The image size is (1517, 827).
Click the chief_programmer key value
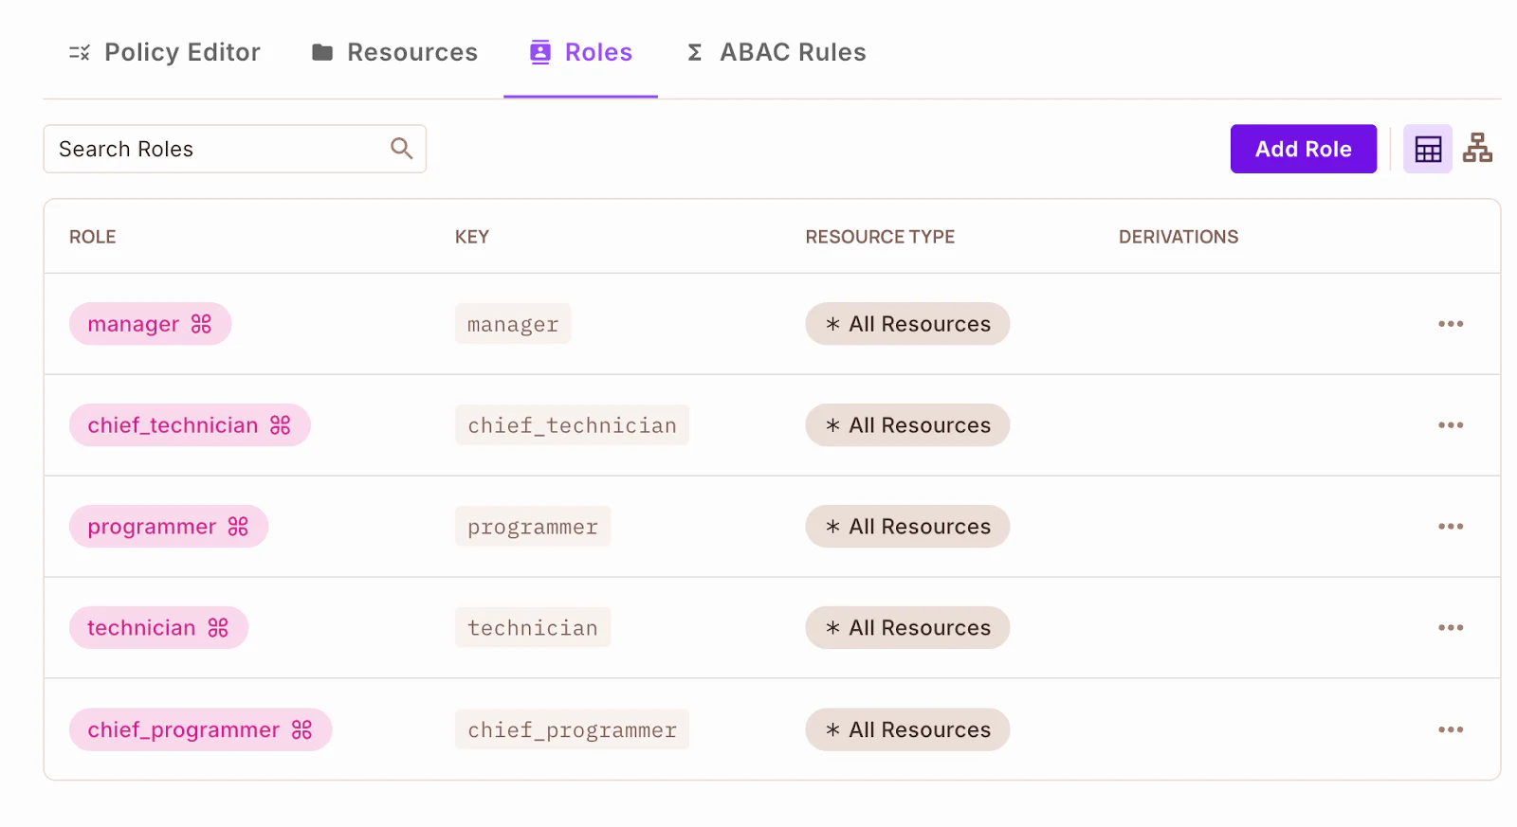572,729
